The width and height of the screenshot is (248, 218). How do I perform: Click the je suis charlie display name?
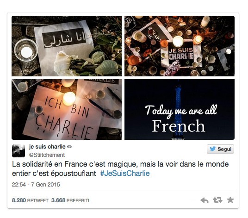click(x=47, y=147)
